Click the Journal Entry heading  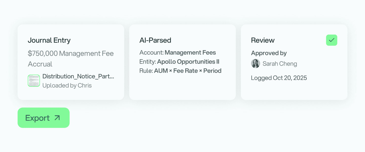pyautogui.click(x=49, y=40)
